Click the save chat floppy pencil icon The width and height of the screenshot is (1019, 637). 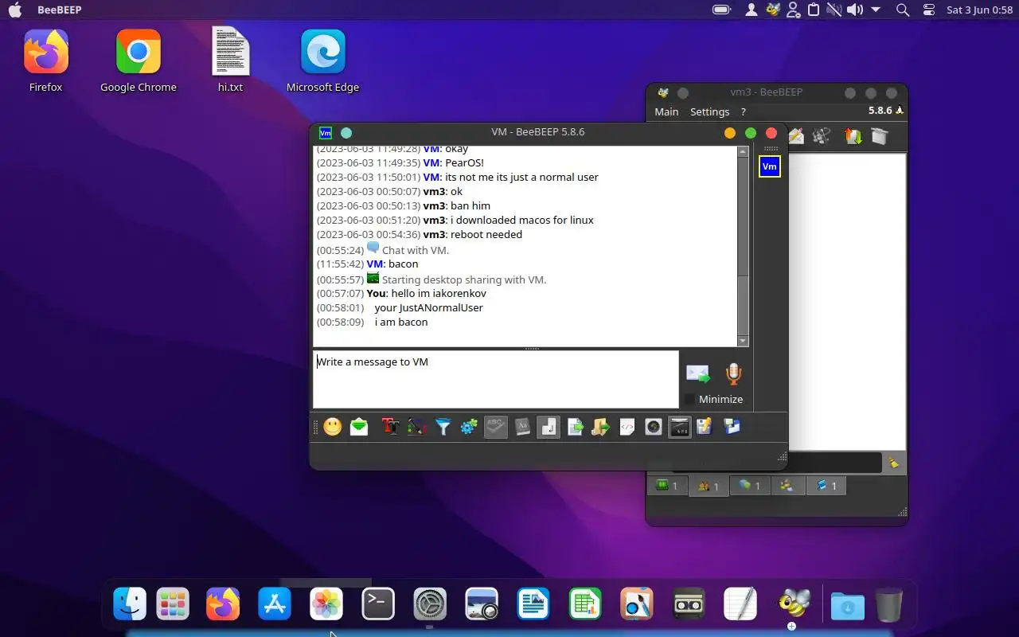[x=704, y=427]
